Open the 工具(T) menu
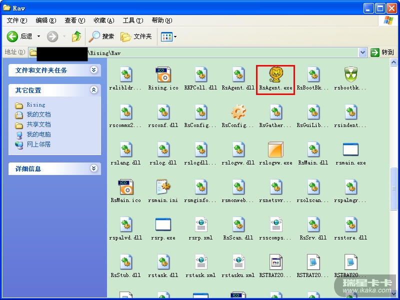 [133, 20]
